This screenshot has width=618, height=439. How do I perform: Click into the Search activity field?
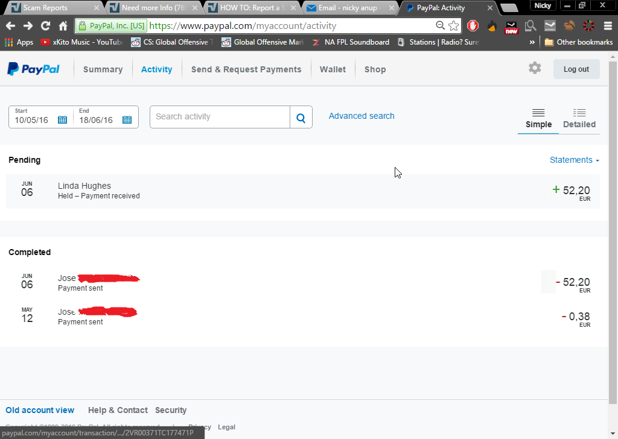(220, 117)
